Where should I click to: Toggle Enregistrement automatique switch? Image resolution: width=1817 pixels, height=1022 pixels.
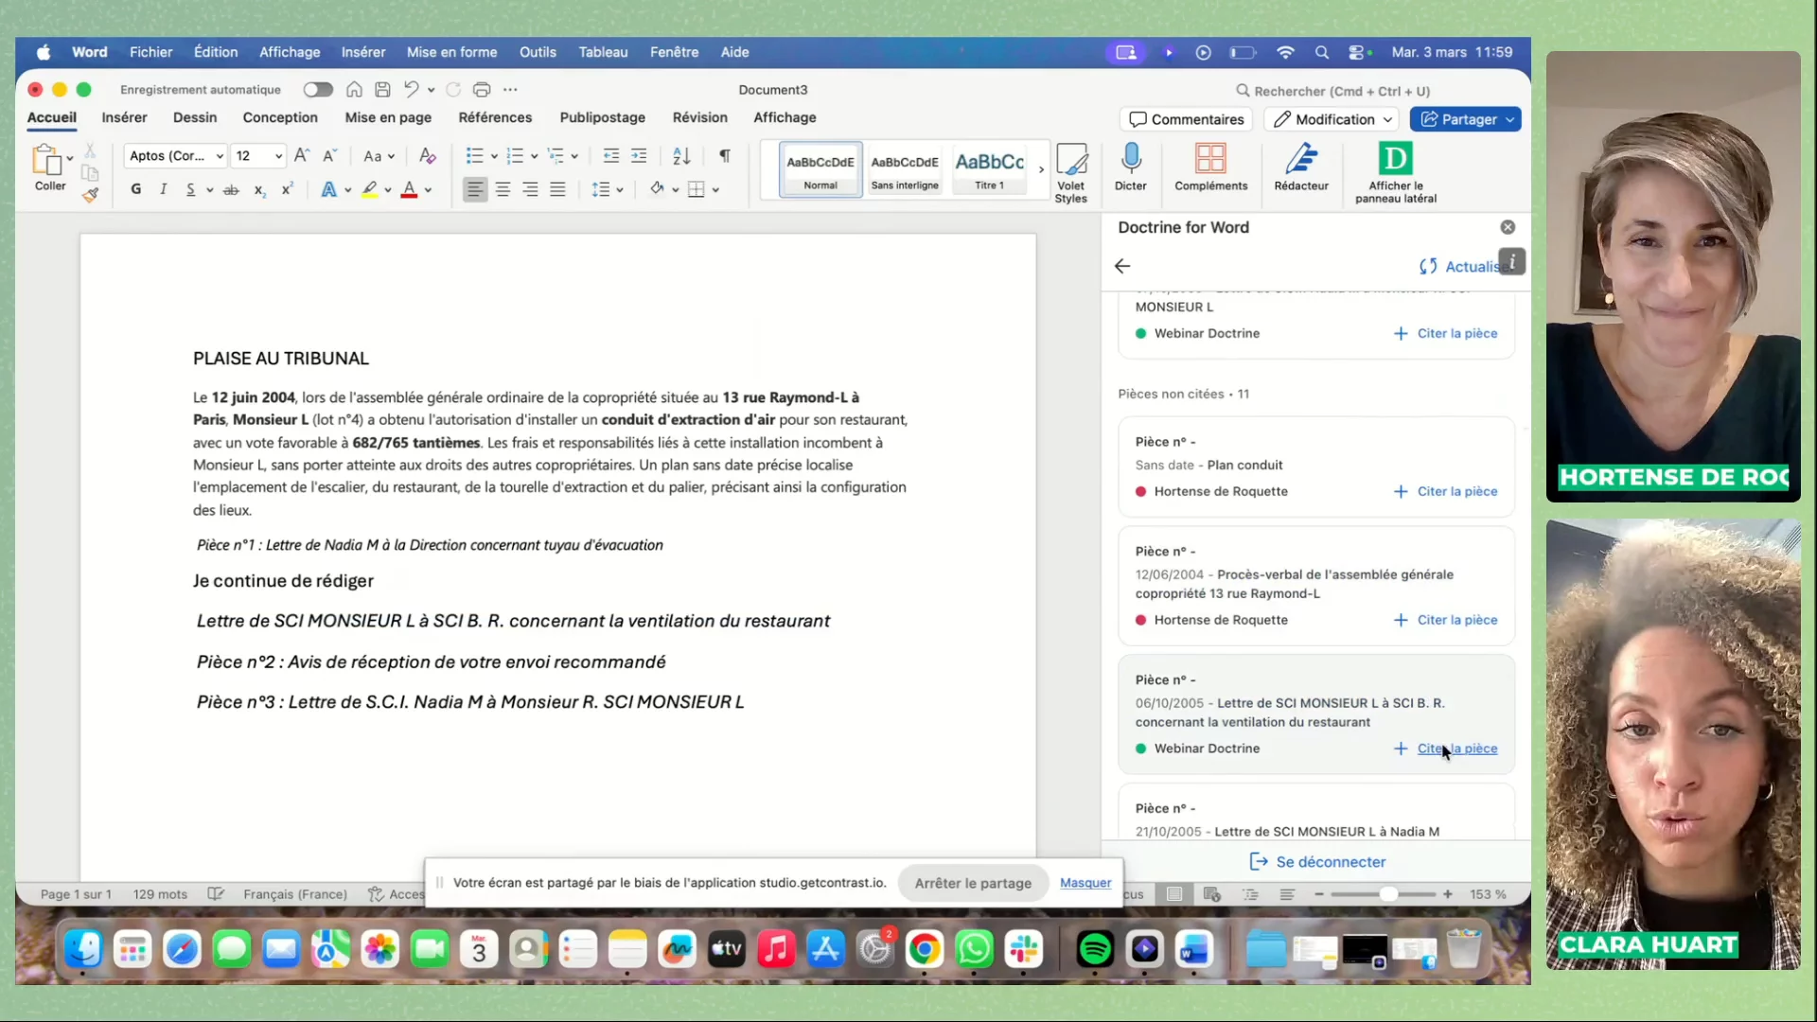pos(318,90)
